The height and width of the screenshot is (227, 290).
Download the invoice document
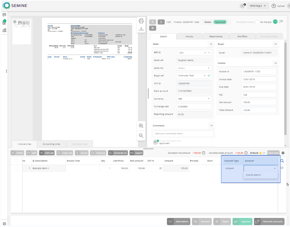[141, 28]
